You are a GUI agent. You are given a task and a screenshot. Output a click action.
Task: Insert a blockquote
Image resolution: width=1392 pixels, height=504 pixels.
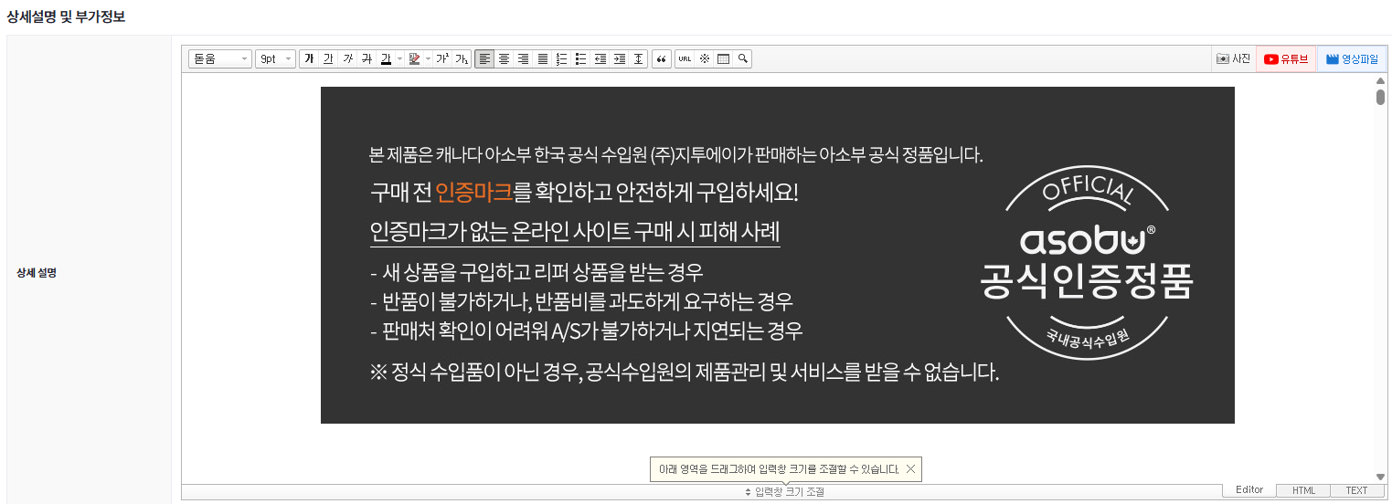[662, 58]
